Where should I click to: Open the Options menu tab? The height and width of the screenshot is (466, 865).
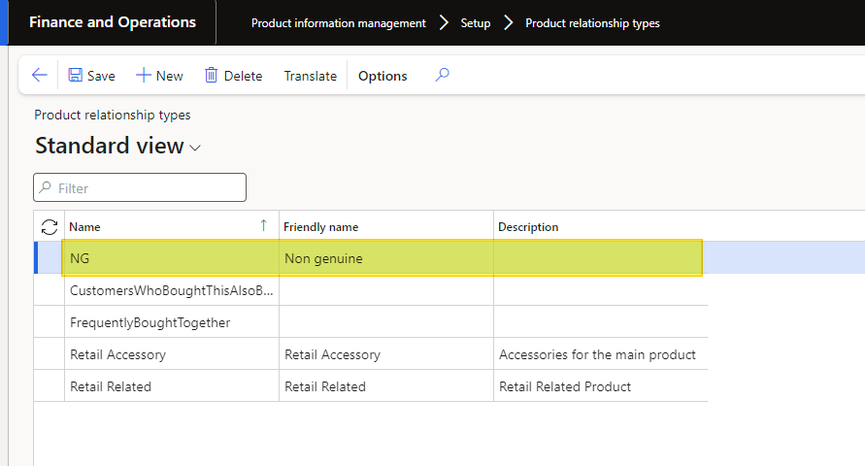click(x=383, y=76)
